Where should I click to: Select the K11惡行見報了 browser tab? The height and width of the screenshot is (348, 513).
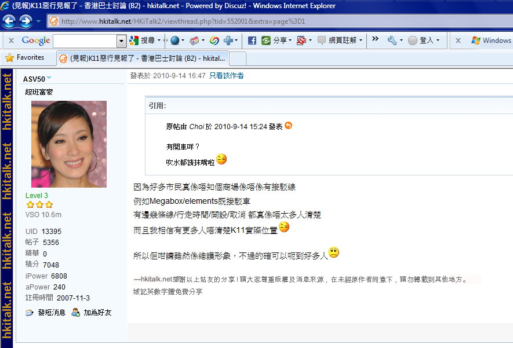point(143,58)
